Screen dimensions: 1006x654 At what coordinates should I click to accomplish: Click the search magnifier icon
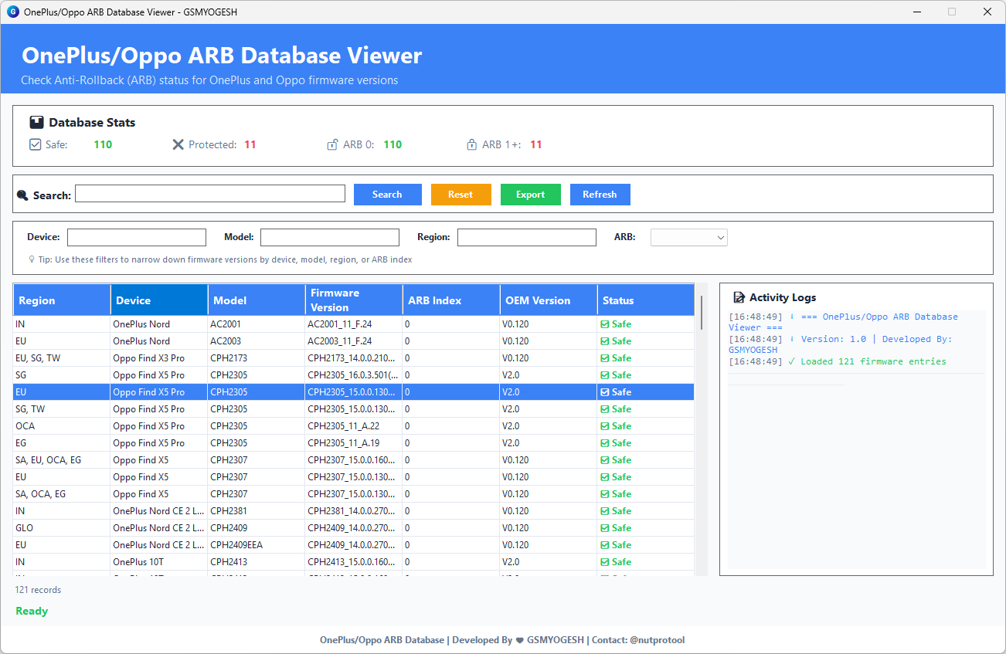click(x=22, y=195)
